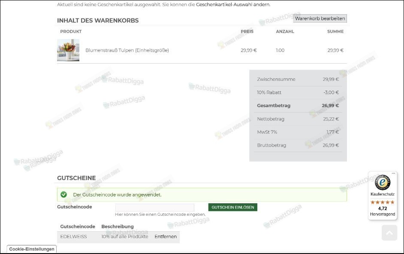The image size is (404, 254).
Task: Open the Trusted Shops widget options dots
Action: point(393,173)
